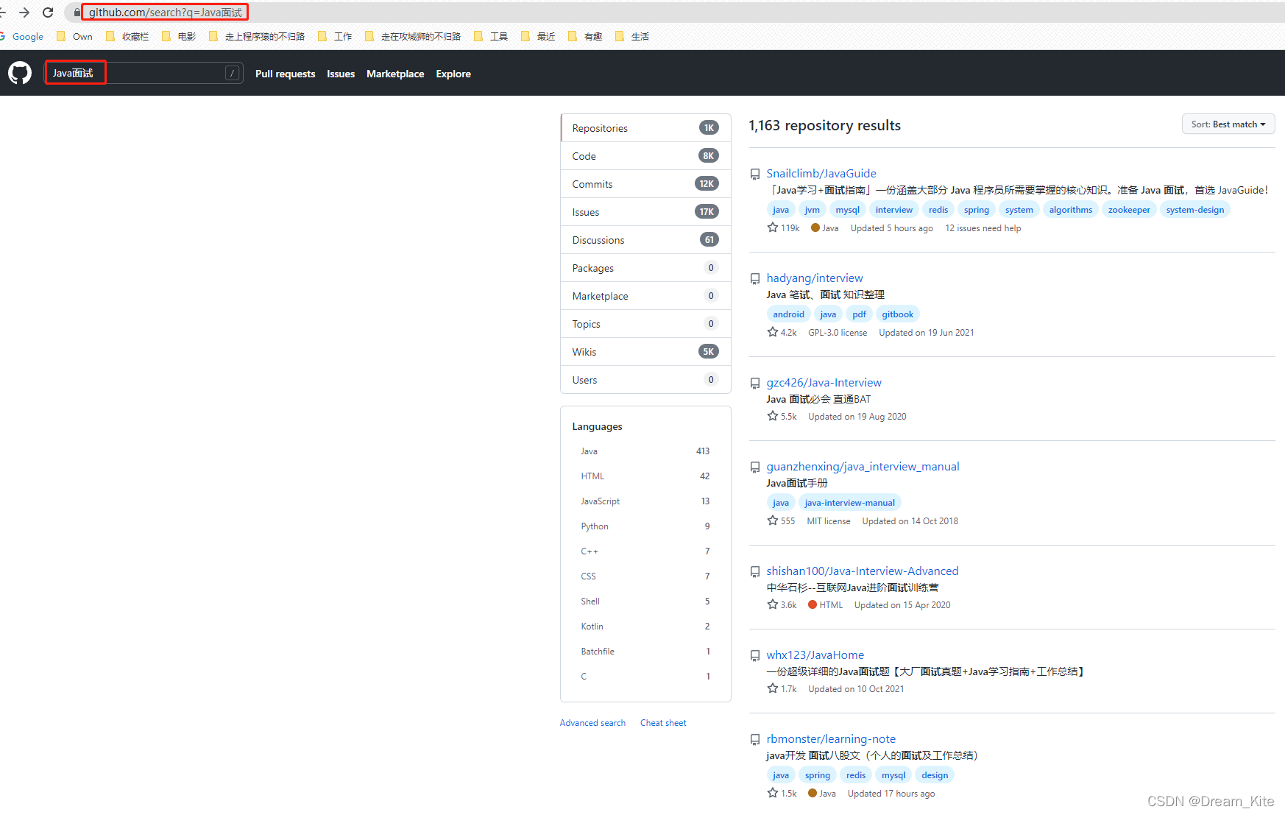Focus the browser address bar URL
This screenshot has height=815, width=1285.
coord(166,13)
